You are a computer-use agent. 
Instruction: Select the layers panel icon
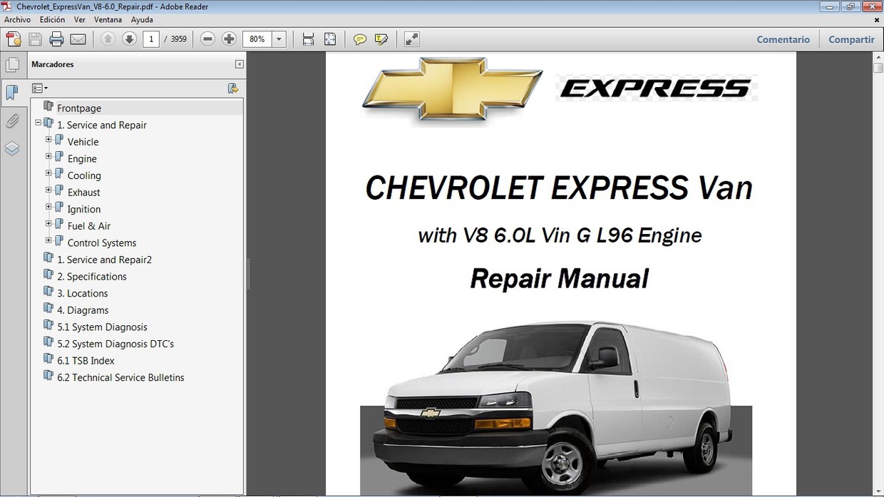point(13,148)
